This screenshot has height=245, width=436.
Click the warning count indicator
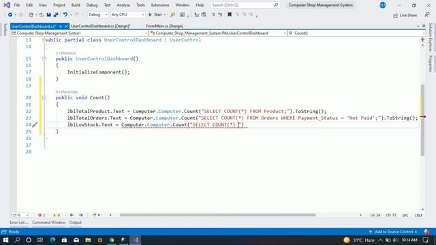(56, 215)
